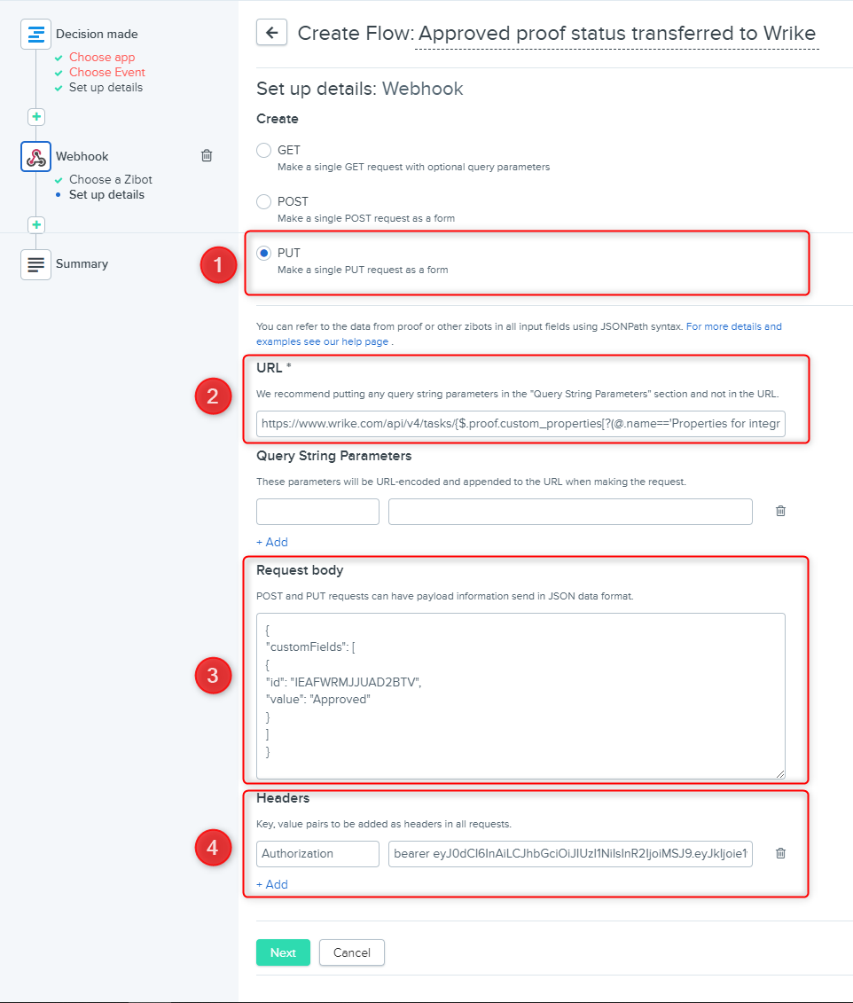Image resolution: width=853 pixels, height=1003 pixels.
Task: Remove the query string parameter row
Action: pyautogui.click(x=780, y=511)
